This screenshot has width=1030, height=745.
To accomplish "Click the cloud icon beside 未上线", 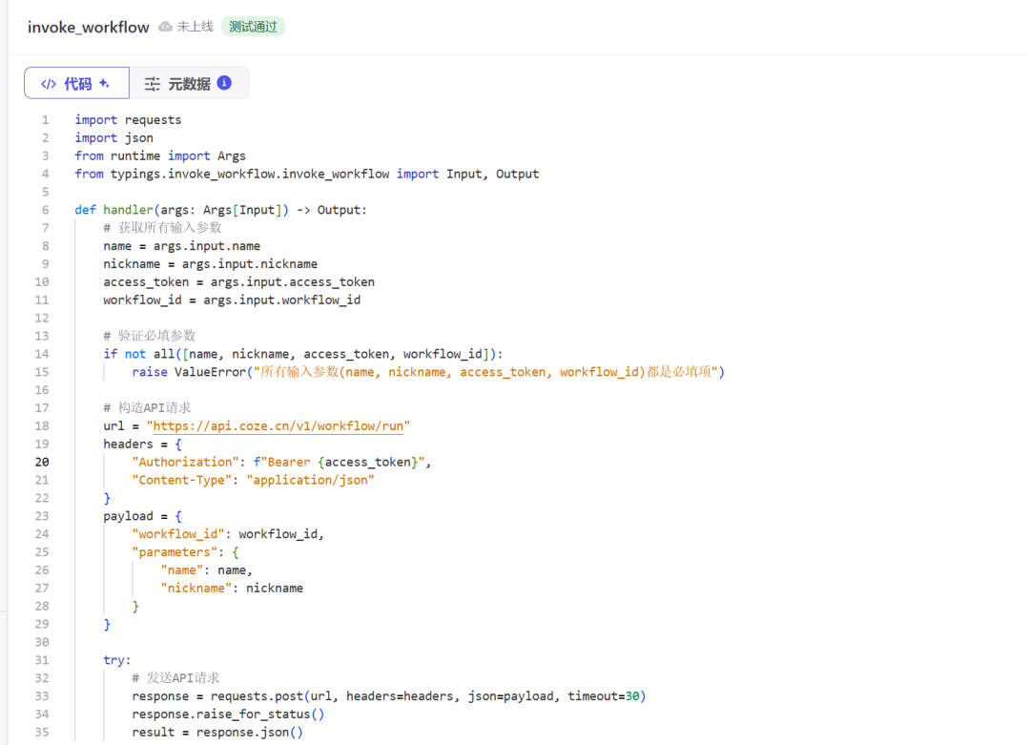I will 165,27.
